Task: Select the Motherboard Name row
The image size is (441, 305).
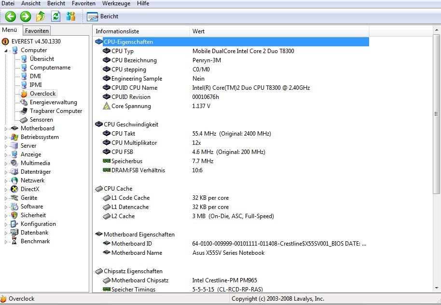Action: (232, 253)
